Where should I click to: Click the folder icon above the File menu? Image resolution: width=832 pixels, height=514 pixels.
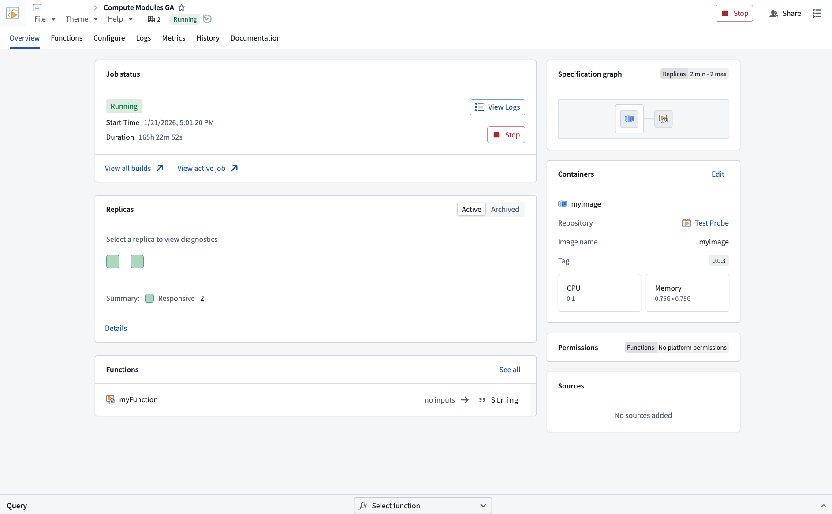click(x=37, y=7)
